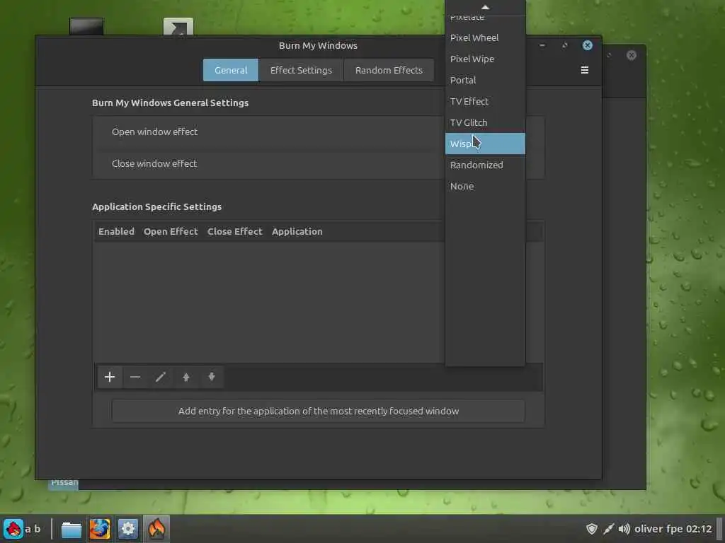Choose Pixel Wheel from effect list
The height and width of the screenshot is (543, 725).
(485, 38)
